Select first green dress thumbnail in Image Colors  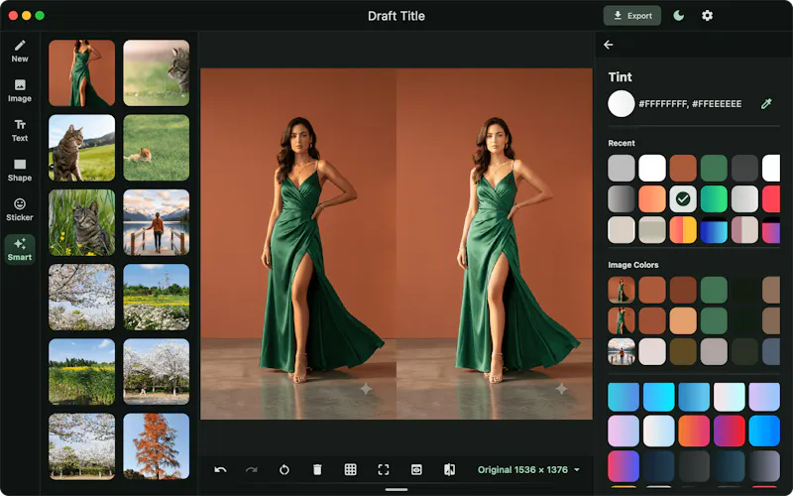pos(622,290)
